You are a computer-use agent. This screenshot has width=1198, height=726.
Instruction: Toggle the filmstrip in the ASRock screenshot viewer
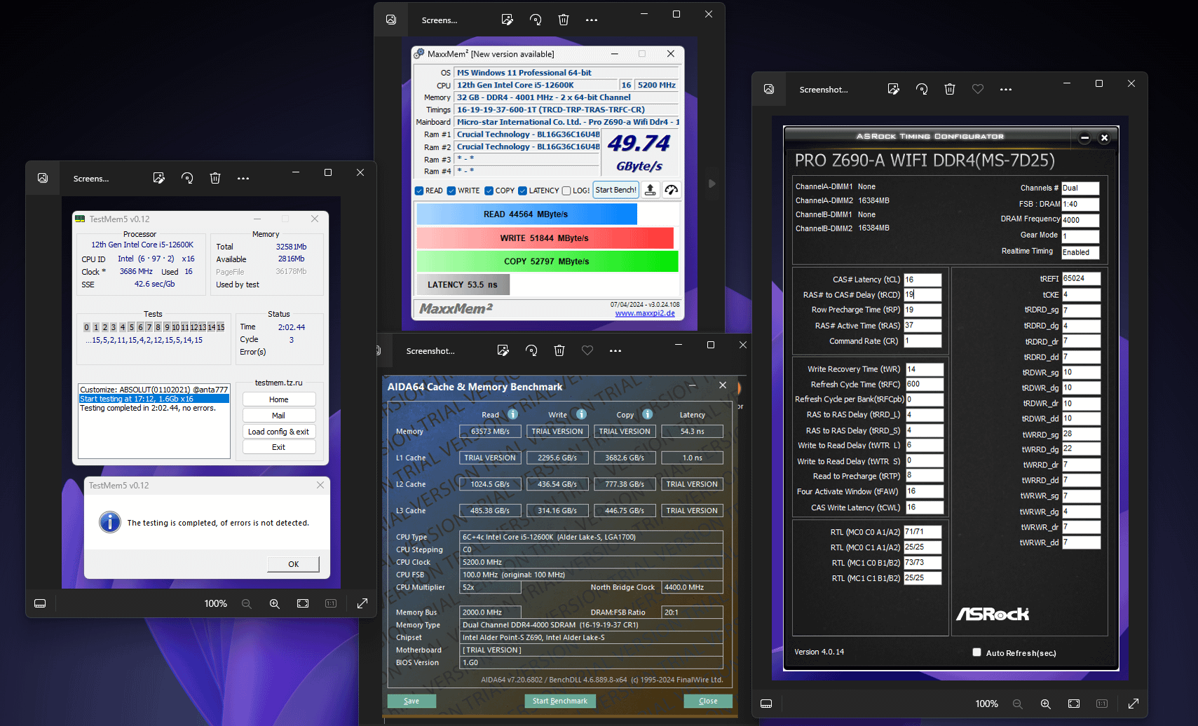click(766, 704)
